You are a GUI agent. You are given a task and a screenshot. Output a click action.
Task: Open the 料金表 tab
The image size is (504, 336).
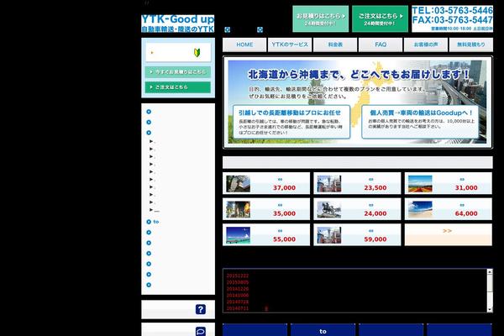pyautogui.click(x=335, y=45)
